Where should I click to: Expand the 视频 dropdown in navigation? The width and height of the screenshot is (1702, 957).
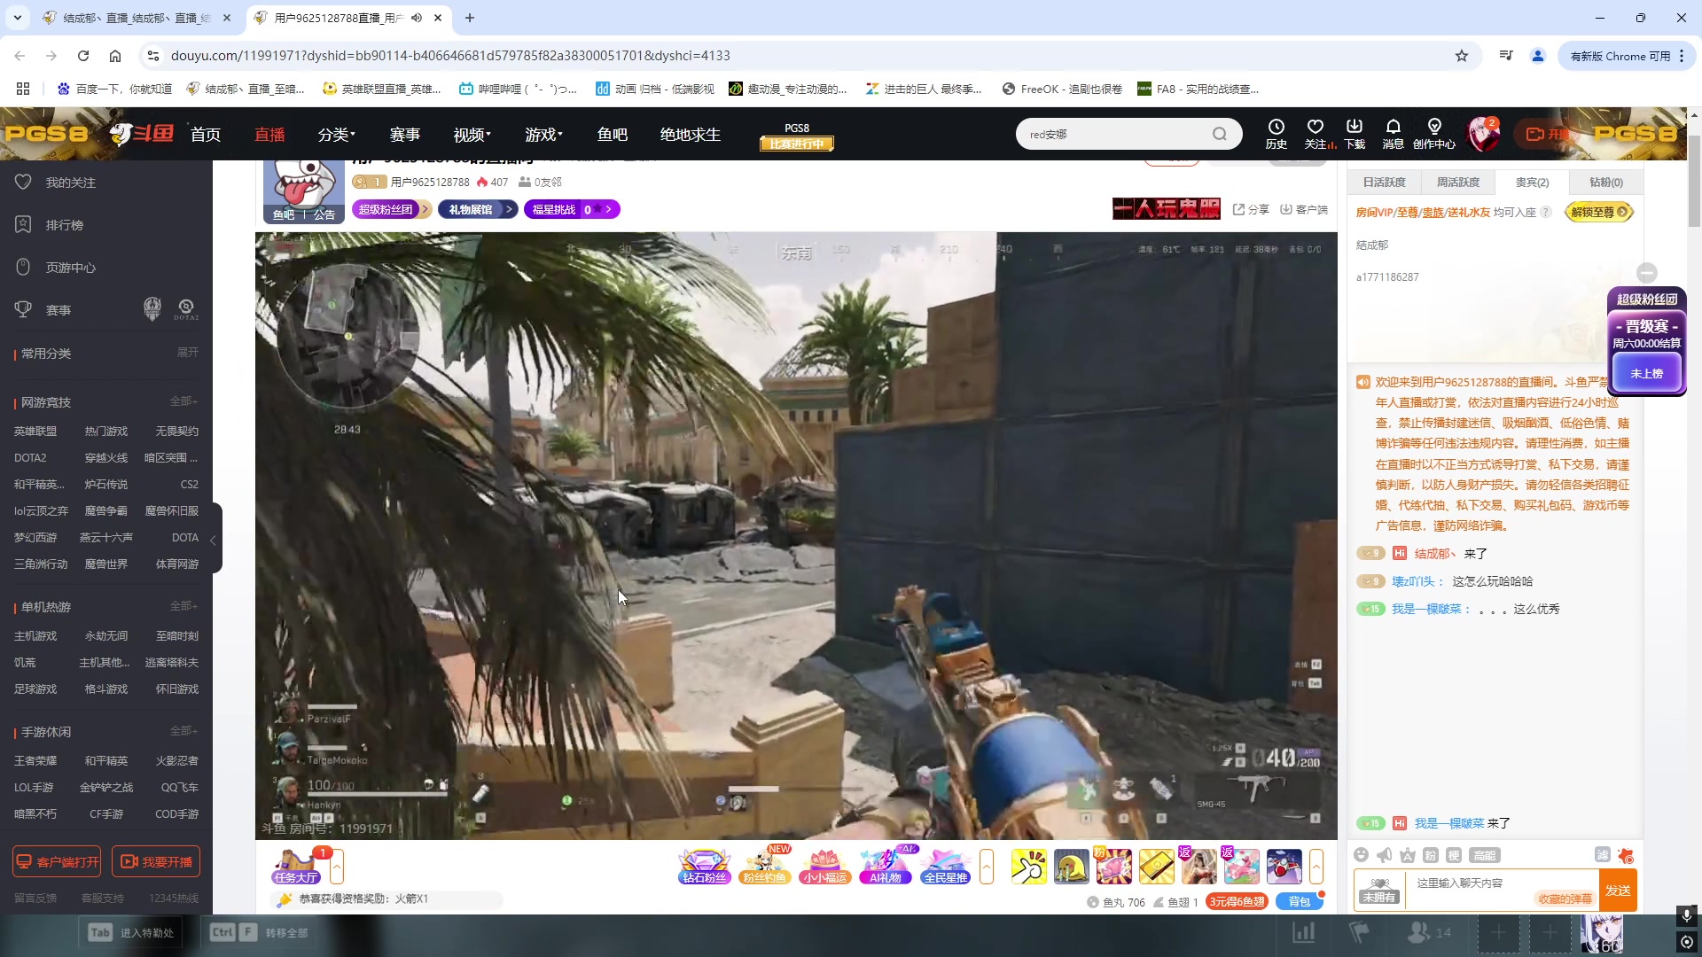click(x=472, y=135)
